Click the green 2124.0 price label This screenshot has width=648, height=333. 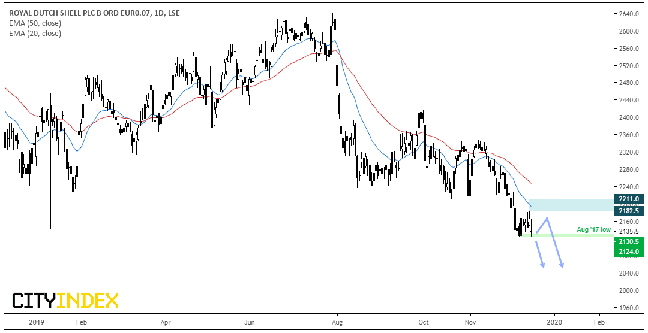pos(630,252)
